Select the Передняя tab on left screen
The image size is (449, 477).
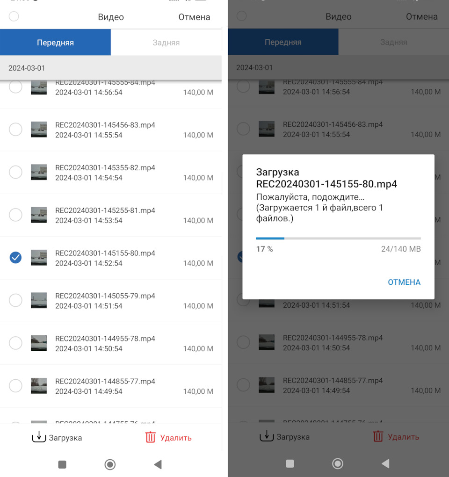click(x=55, y=43)
